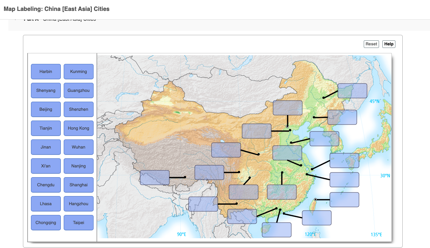The width and height of the screenshot is (430, 248).
Task: Open the Help button
Action: [x=389, y=44]
